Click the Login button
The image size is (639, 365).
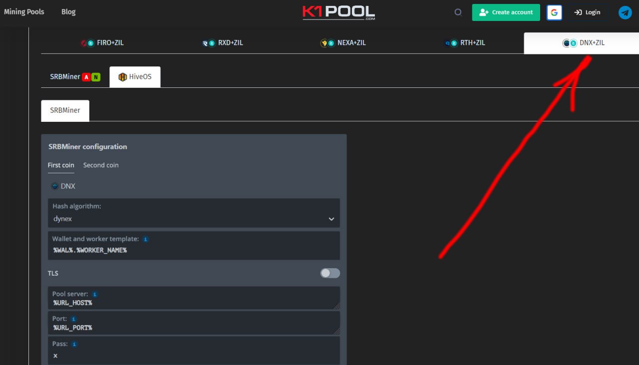click(x=587, y=12)
